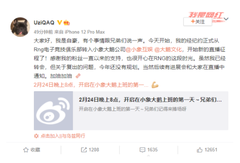Open the comments icon showing 1635
240x163 pixels.
pos(142,150)
